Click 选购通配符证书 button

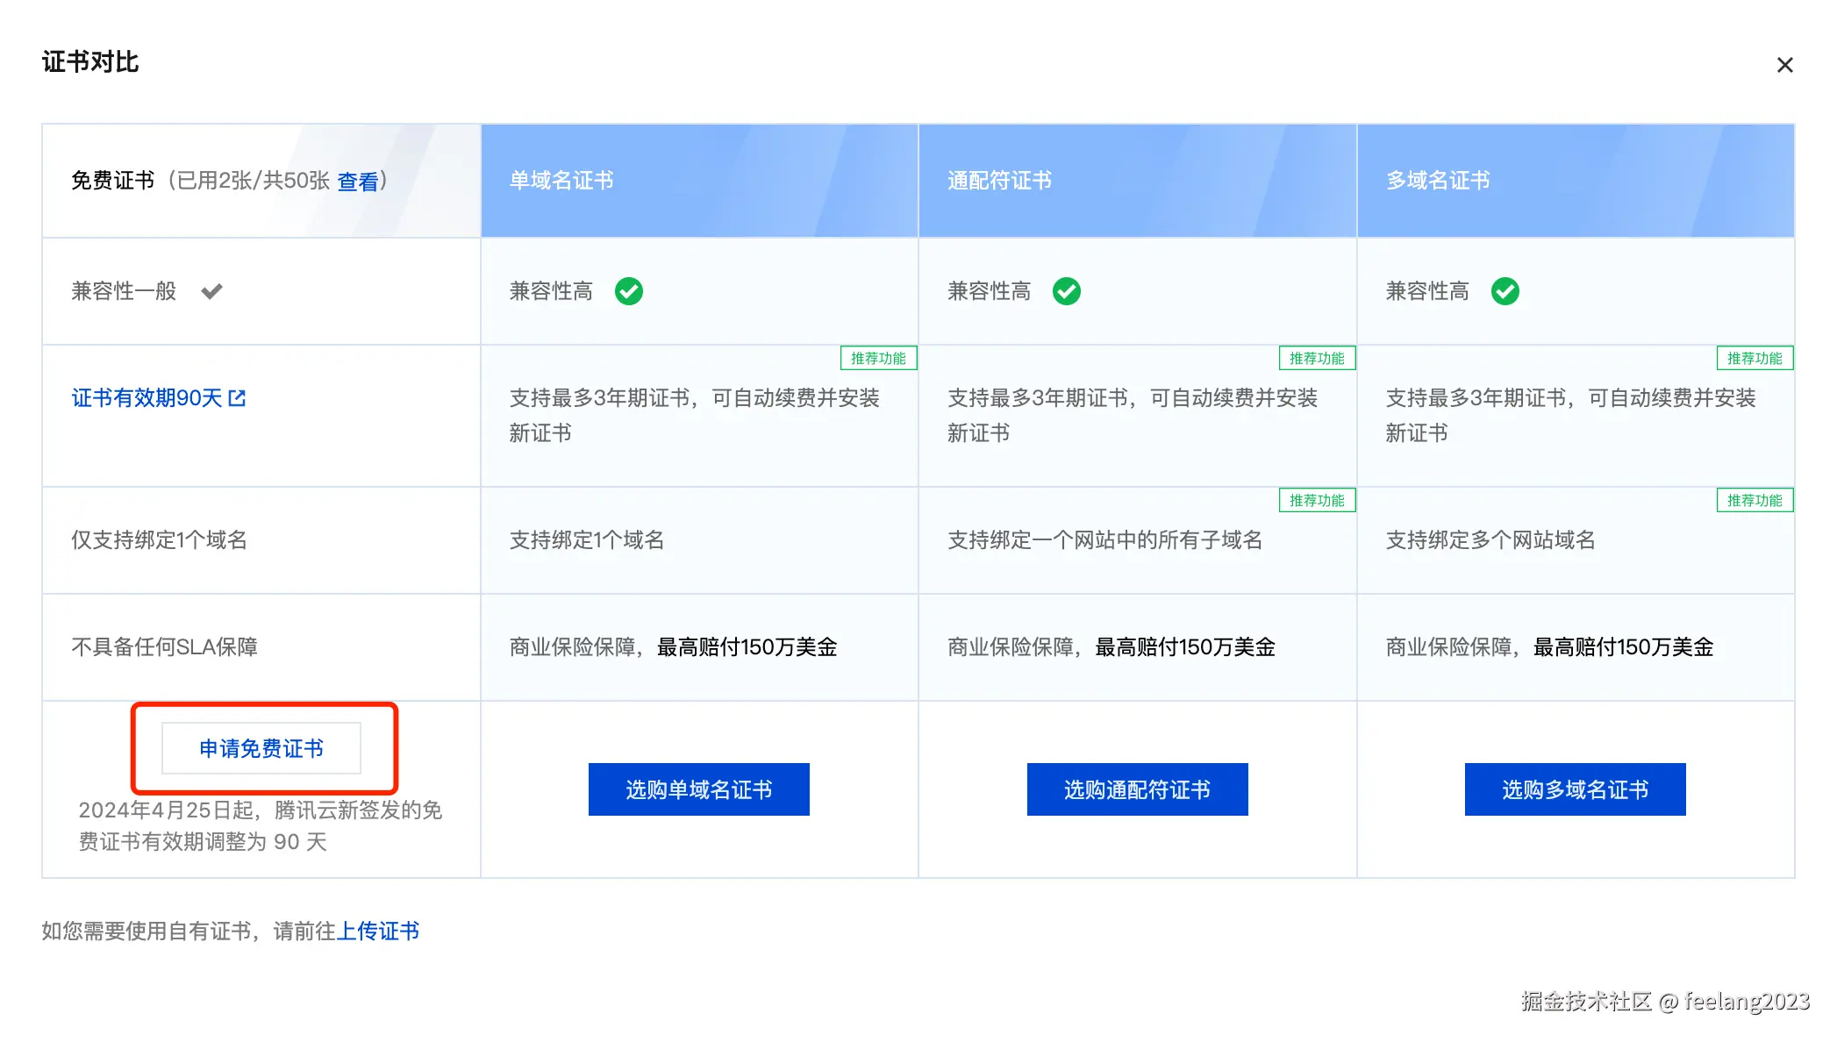pos(1137,789)
